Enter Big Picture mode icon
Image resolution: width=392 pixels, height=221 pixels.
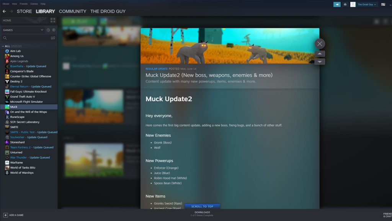click(383, 4)
